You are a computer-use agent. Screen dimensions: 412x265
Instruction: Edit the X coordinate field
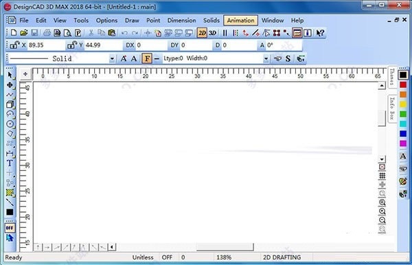point(46,45)
